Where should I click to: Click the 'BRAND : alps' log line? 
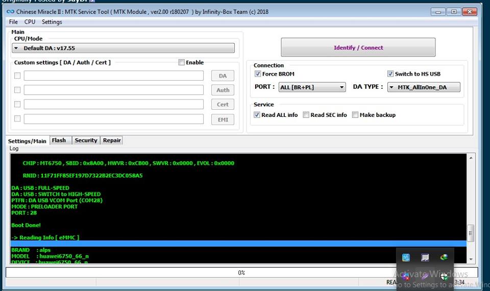tap(31, 250)
